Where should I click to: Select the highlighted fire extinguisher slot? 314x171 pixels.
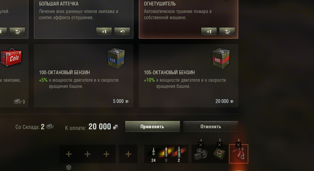click(239, 154)
